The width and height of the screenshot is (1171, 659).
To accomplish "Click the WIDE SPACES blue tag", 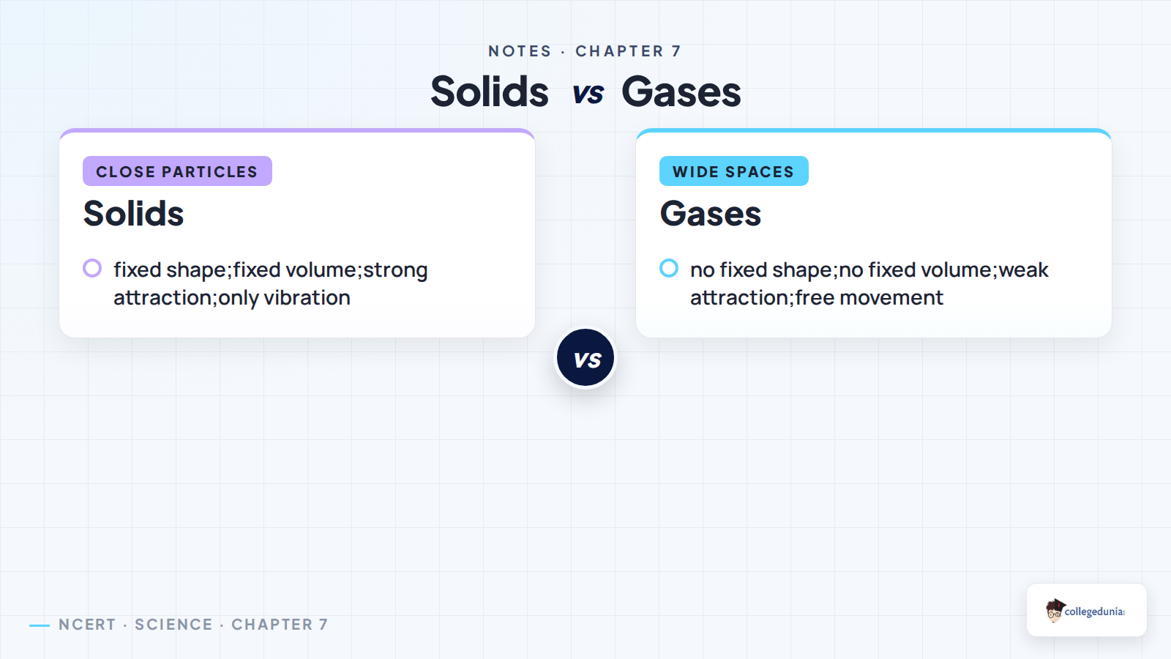I will click(734, 171).
